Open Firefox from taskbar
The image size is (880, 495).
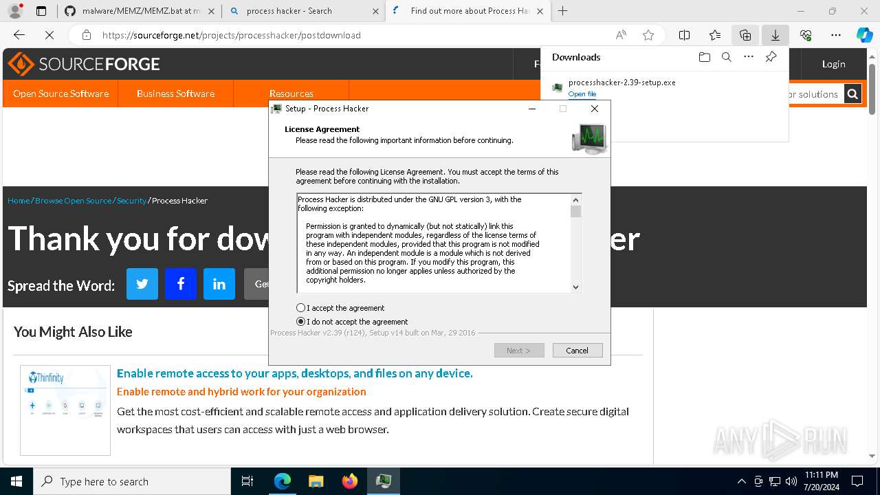coord(349,481)
